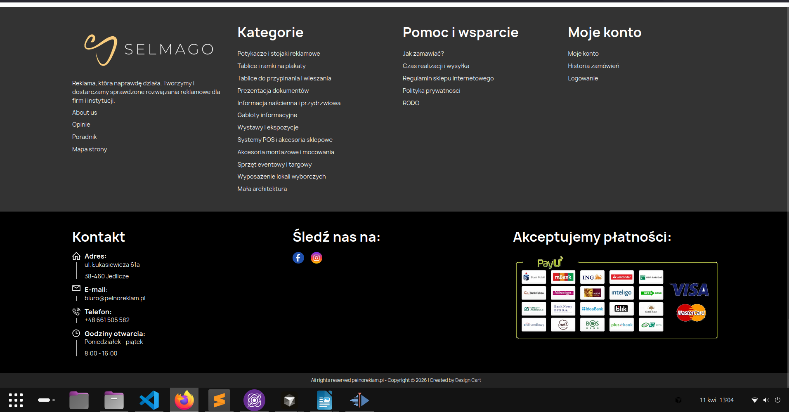789x412 pixels.
Task: Click the volume icon in system tray
Action: tap(766, 400)
